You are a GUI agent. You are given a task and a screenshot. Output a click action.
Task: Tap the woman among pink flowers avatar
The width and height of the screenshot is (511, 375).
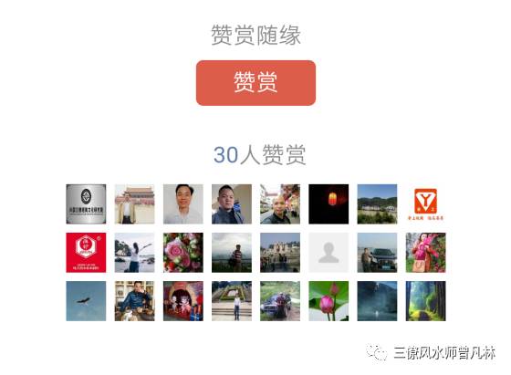pyautogui.click(x=425, y=253)
